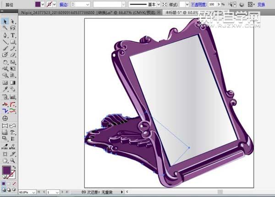
Task: Choose the Pen tool
Action: (5, 35)
